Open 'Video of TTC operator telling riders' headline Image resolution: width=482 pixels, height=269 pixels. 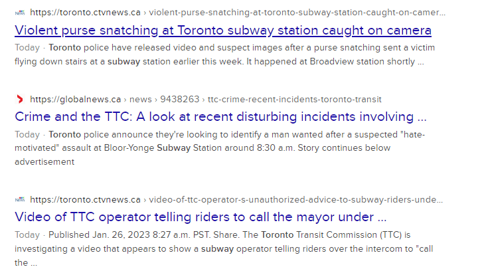[201, 217]
